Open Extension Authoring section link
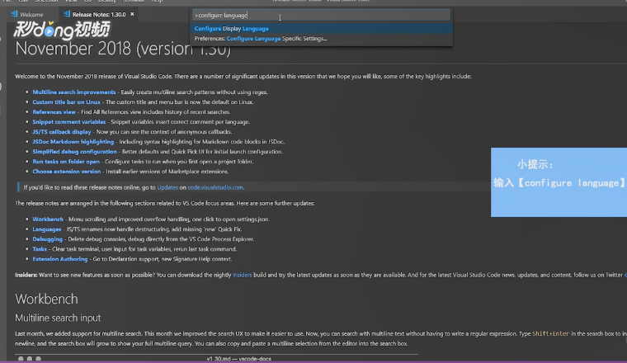The height and width of the screenshot is (363, 627). tap(60, 259)
